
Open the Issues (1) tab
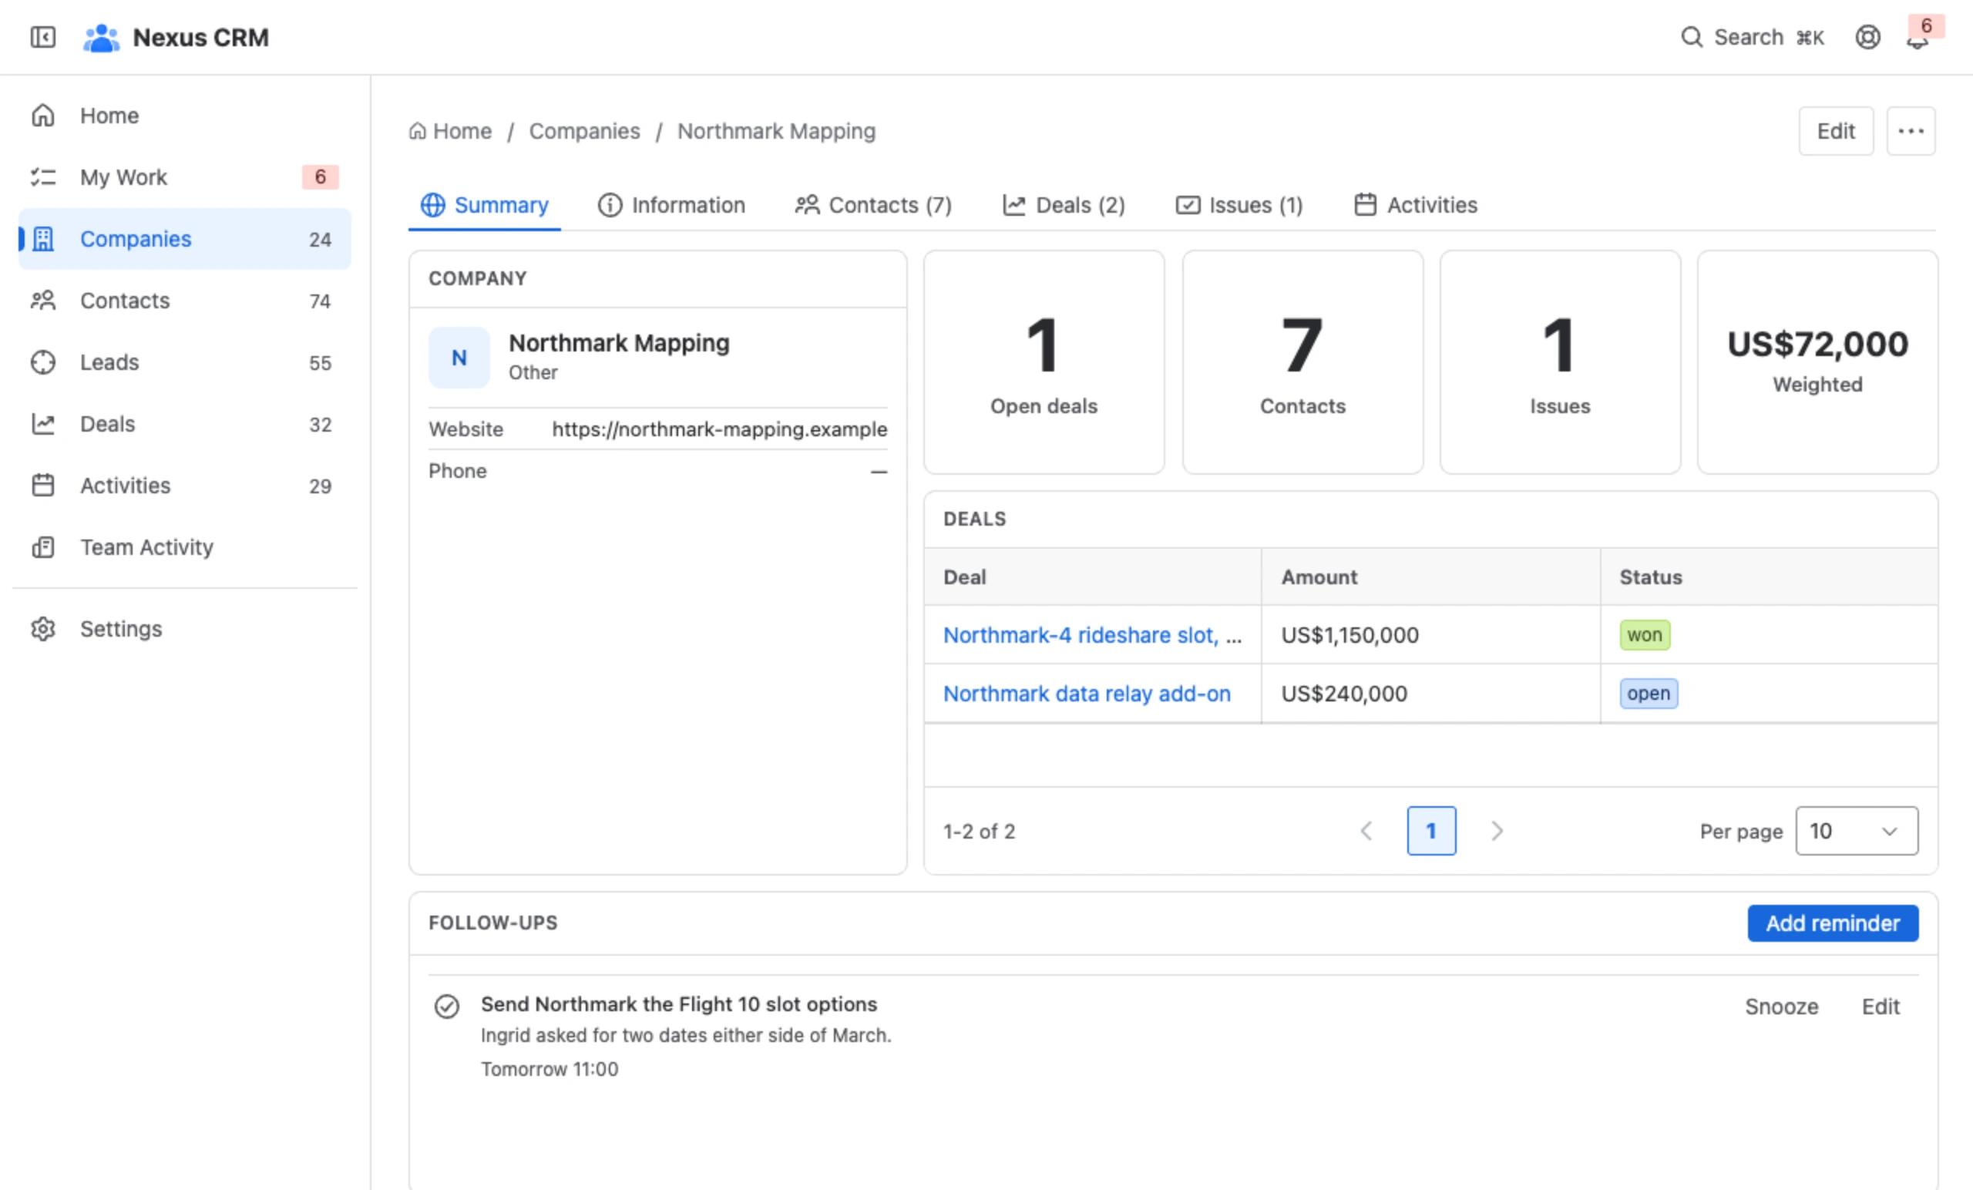(1239, 205)
